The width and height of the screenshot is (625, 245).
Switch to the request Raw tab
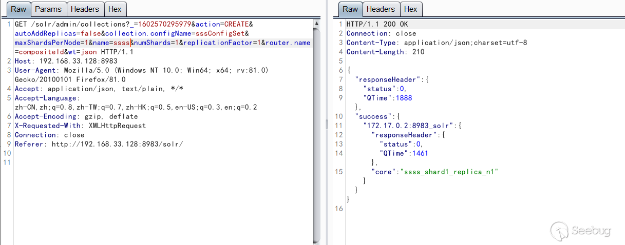point(18,9)
